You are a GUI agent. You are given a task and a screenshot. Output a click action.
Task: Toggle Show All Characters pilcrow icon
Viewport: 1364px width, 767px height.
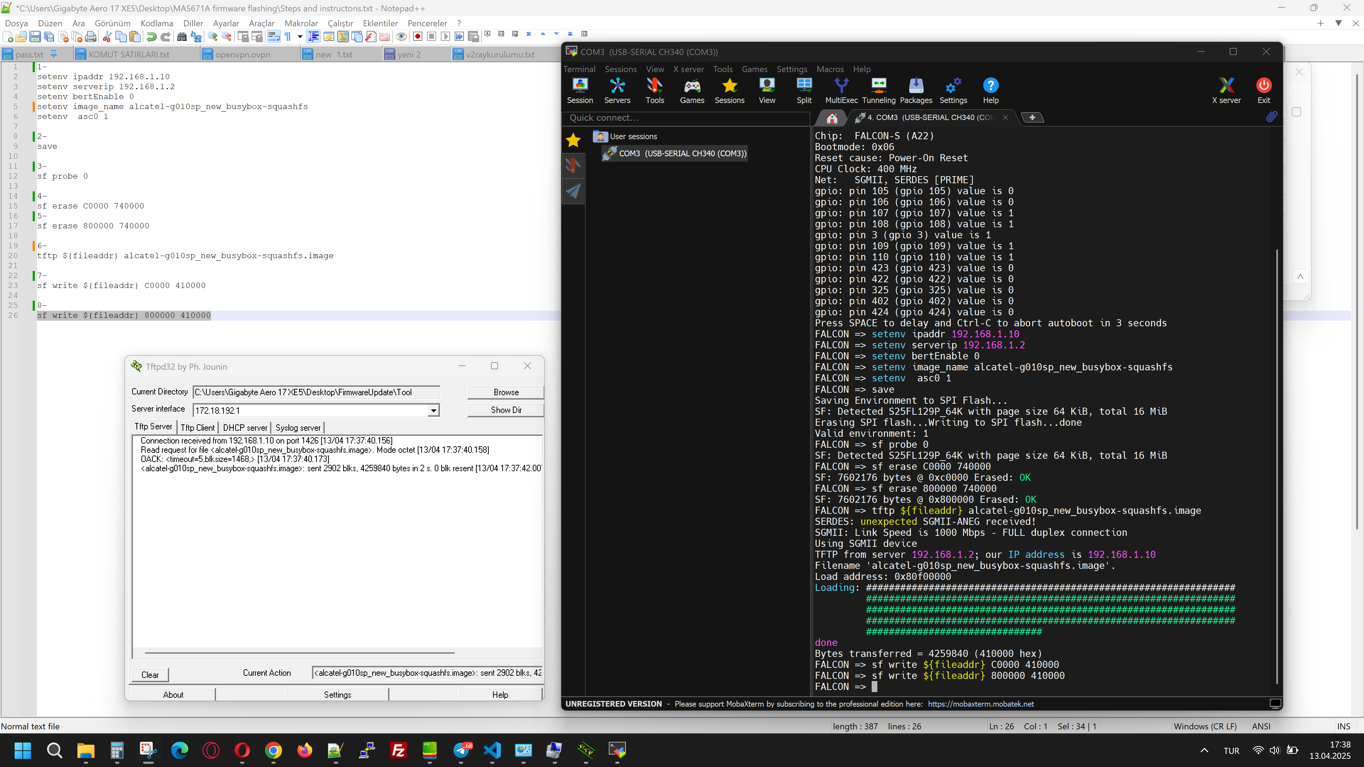pos(287,37)
